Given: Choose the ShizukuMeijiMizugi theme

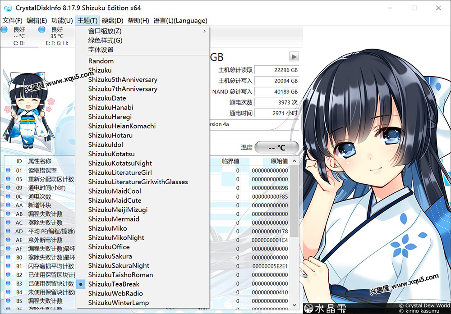Looking at the screenshot, I should coord(143,210).
